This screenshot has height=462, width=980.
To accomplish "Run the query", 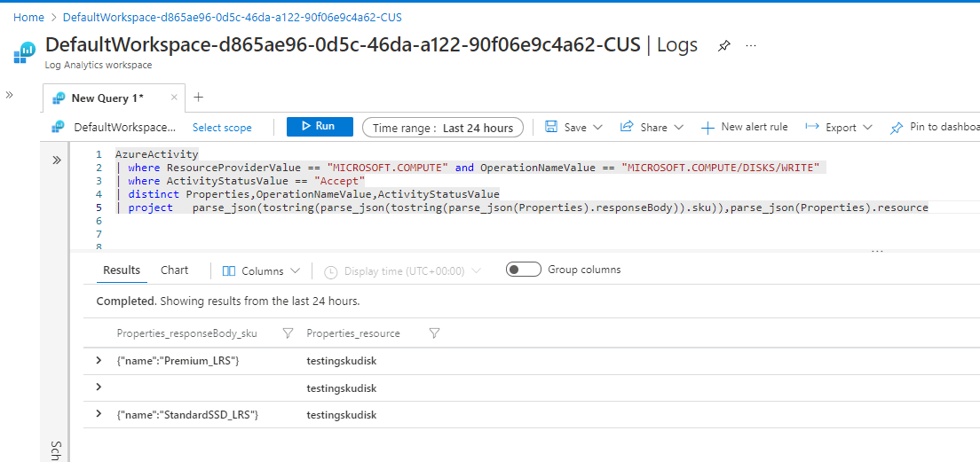I will click(320, 127).
